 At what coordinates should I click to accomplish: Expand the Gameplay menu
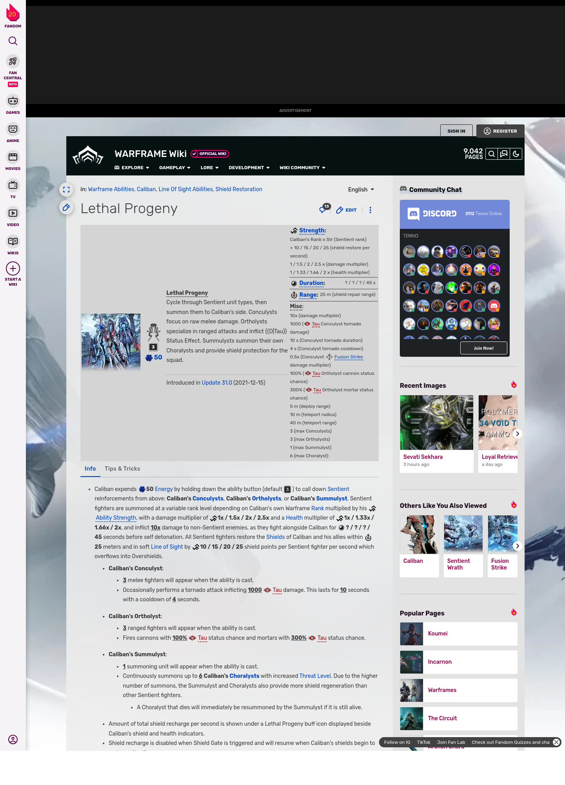tap(175, 168)
